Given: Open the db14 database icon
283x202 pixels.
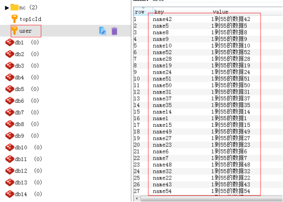Looking at the screenshot, I should (x=10, y=194).
